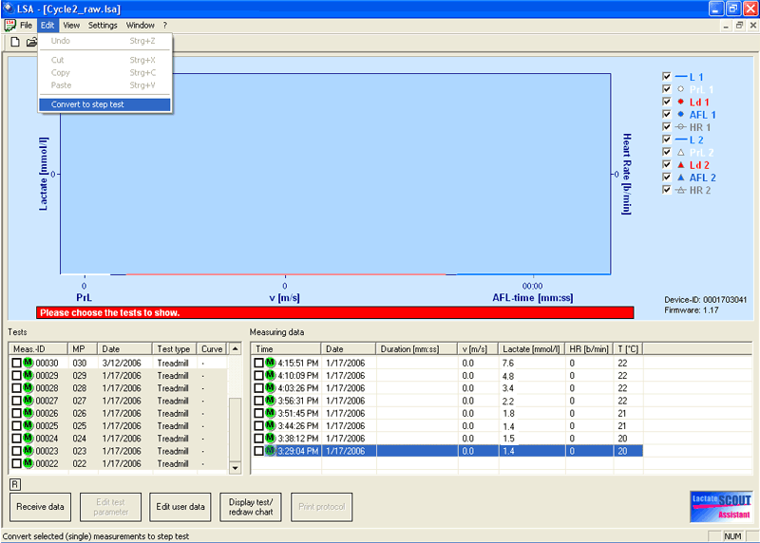
Task: Click Display test/redraw chart button
Action: pos(251,507)
